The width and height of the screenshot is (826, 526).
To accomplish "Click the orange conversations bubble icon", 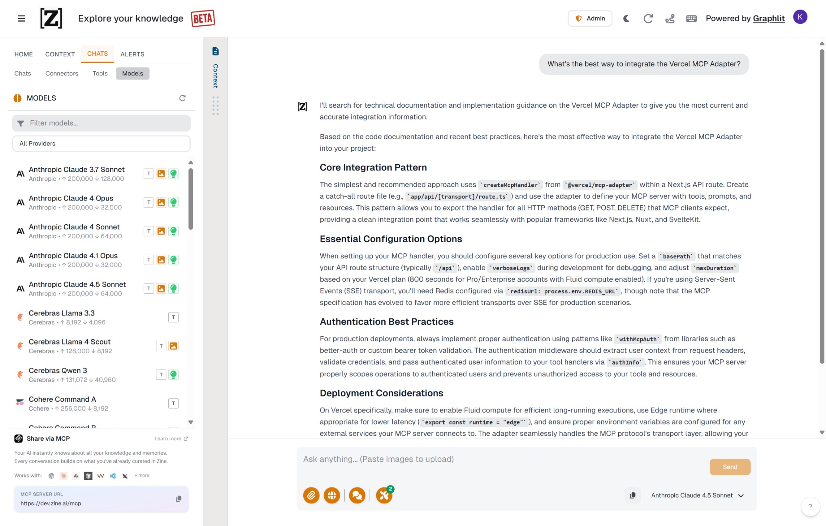I will click(357, 495).
